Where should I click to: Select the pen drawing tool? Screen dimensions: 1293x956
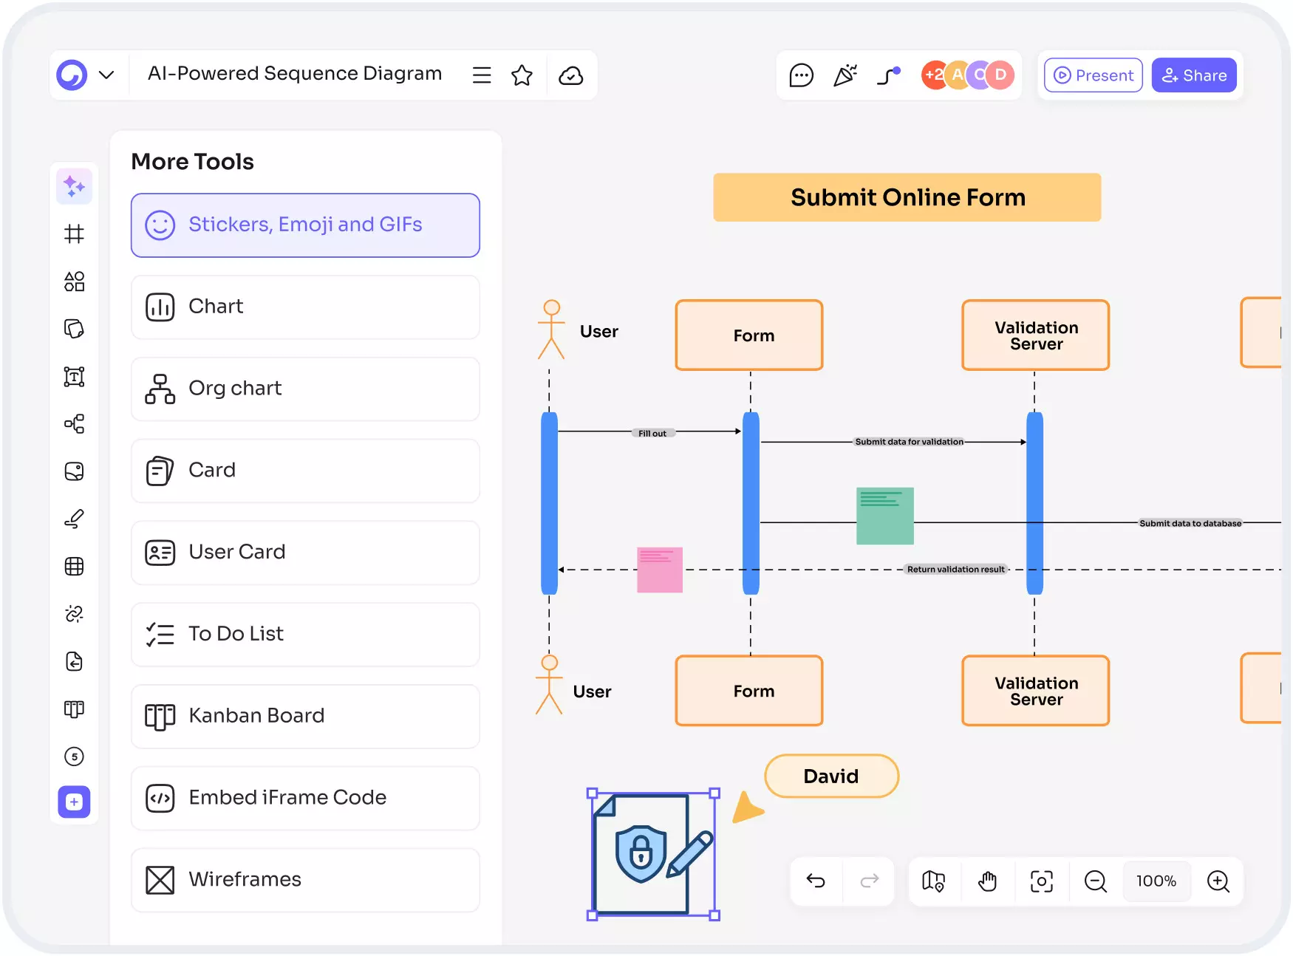(x=74, y=517)
